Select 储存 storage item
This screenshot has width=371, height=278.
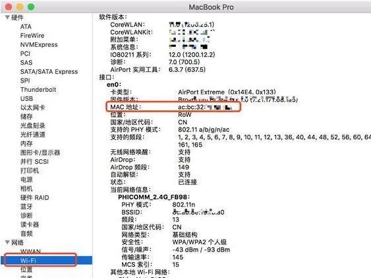tap(26, 117)
